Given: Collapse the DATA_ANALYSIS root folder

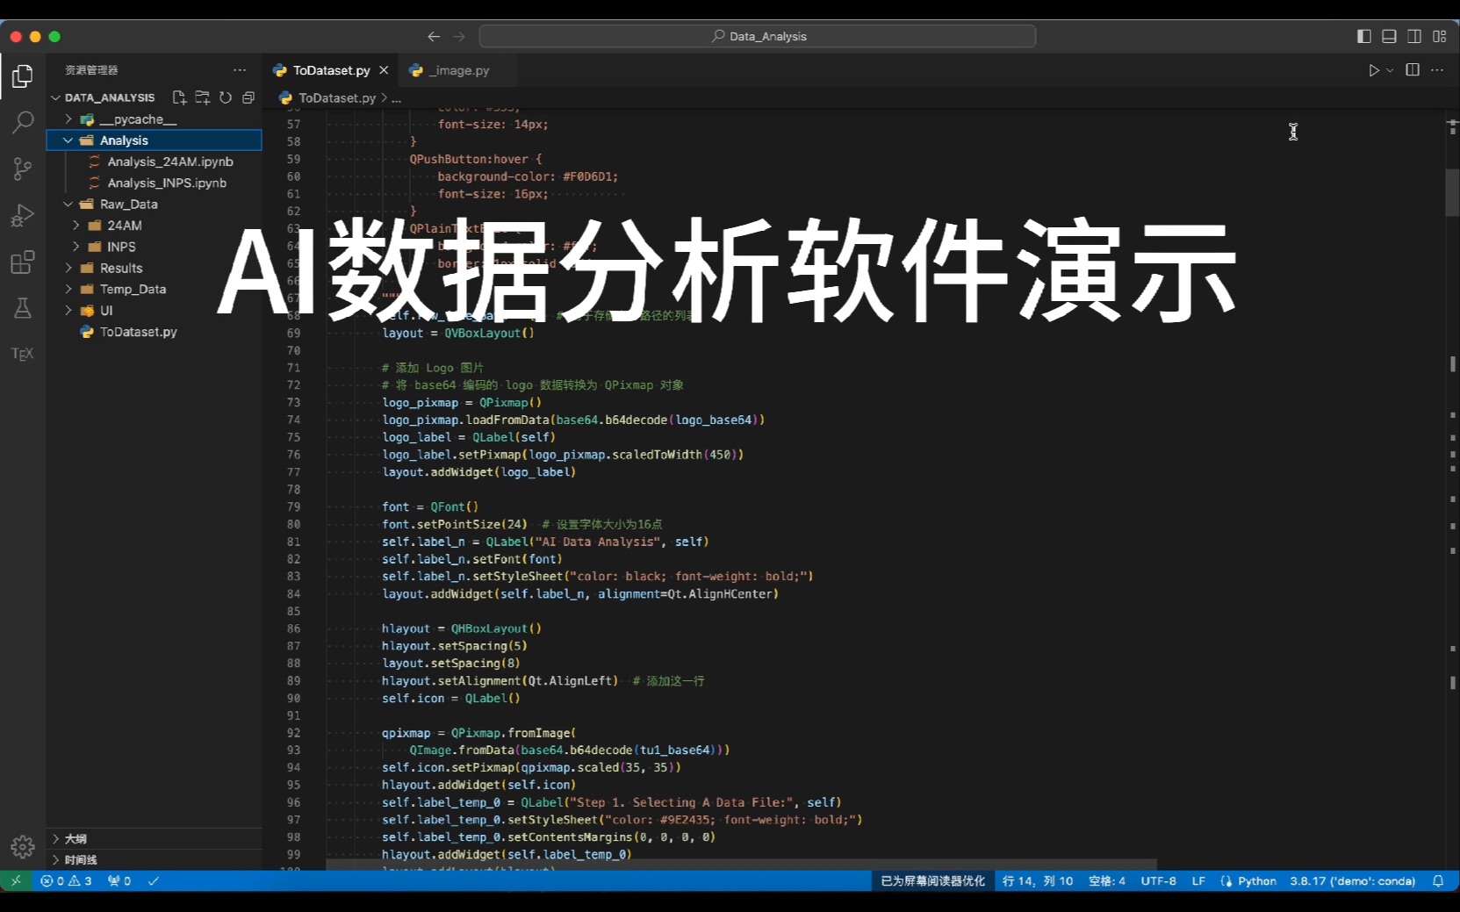Looking at the screenshot, I should 55,97.
